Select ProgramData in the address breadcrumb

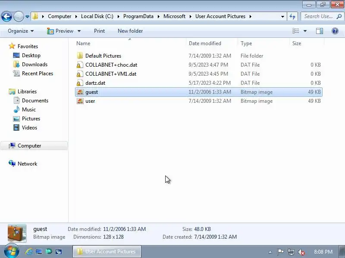[x=138, y=16]
